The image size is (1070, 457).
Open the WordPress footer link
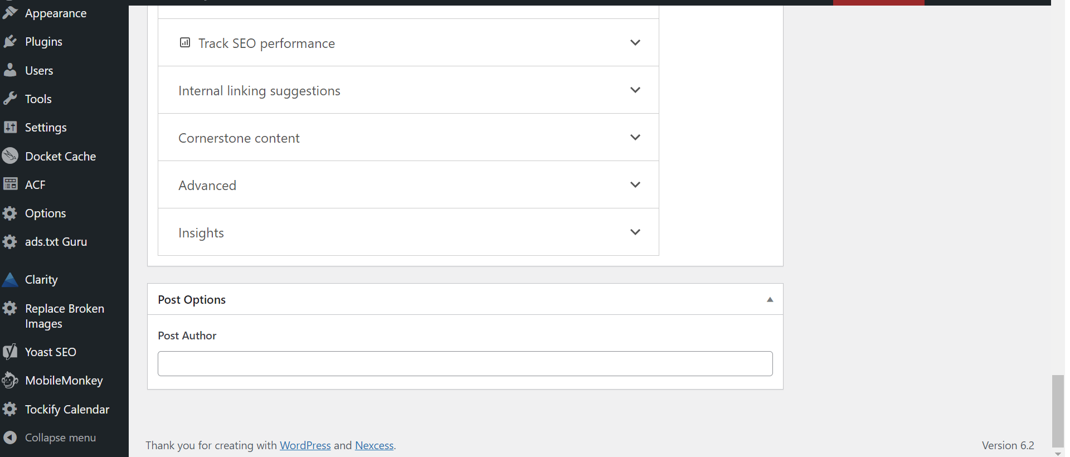coord(305,445)
